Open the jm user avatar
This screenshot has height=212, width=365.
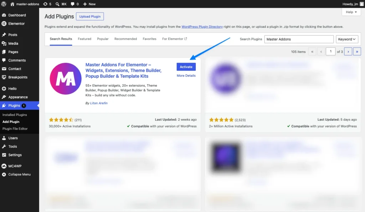361,4
